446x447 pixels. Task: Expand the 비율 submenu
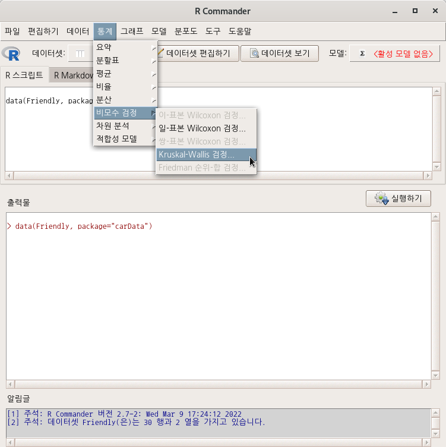pos(125,86)
